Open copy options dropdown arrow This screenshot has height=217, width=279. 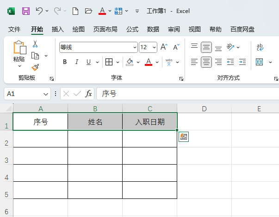point(46,56)
